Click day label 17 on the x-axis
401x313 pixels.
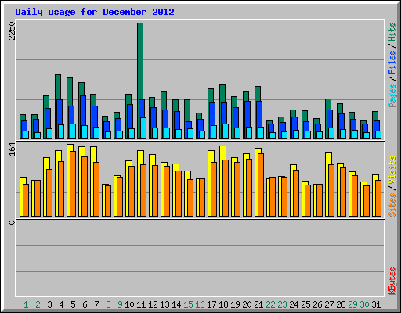pos(211,304)
